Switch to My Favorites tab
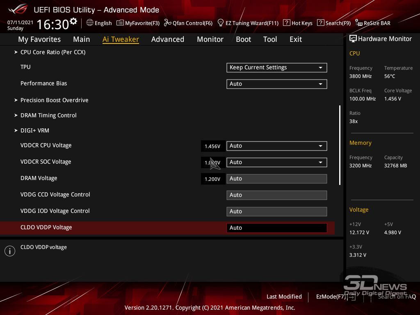 (39, 39)
